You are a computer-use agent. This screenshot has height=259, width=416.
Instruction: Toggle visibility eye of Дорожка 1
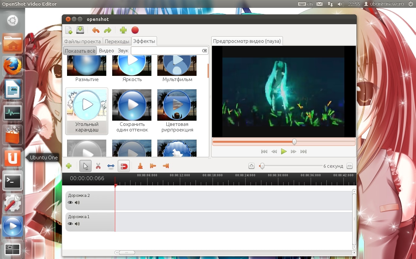(x=70, y=224)
